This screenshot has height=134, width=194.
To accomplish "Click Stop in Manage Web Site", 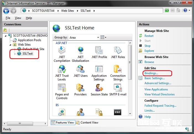I will [147, 46].
